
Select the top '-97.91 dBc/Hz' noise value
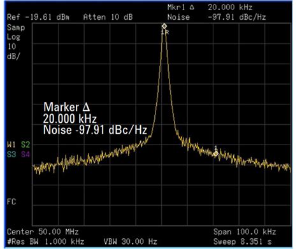tap(237, 17)
